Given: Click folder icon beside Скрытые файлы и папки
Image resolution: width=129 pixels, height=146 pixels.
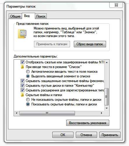Looking at the screenshot, I should (x=22, y=95).
